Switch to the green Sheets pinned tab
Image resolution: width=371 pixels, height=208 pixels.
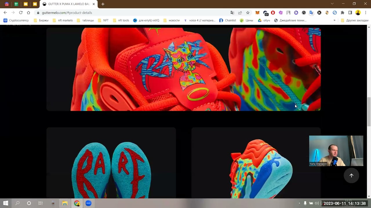[x=16, y=4]
